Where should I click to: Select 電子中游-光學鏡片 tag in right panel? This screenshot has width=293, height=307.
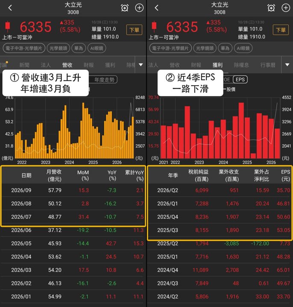pos(170,48)
